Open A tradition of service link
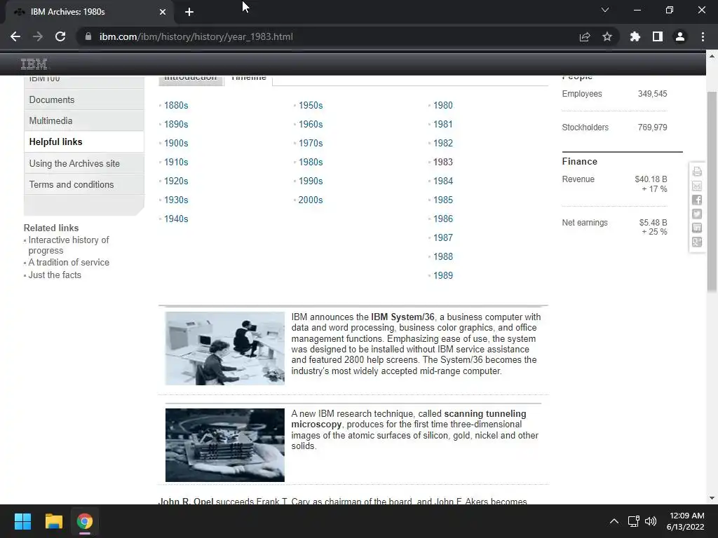 pos(69,262)
